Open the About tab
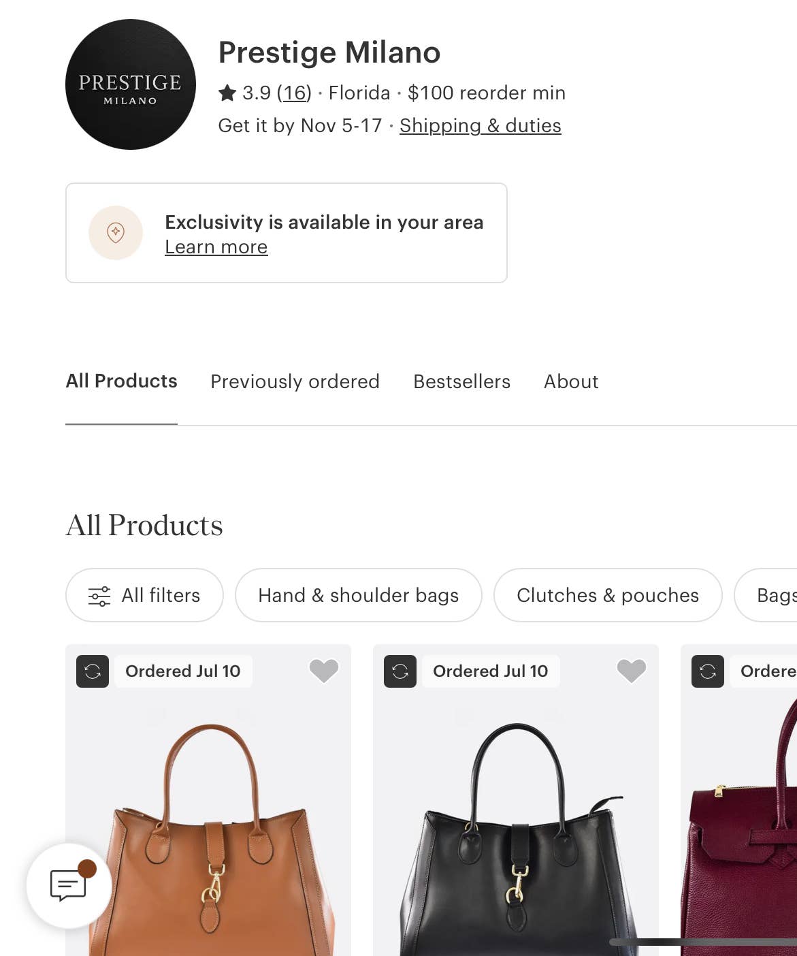Viewport: 797px width, 956px height. point(571,381)
